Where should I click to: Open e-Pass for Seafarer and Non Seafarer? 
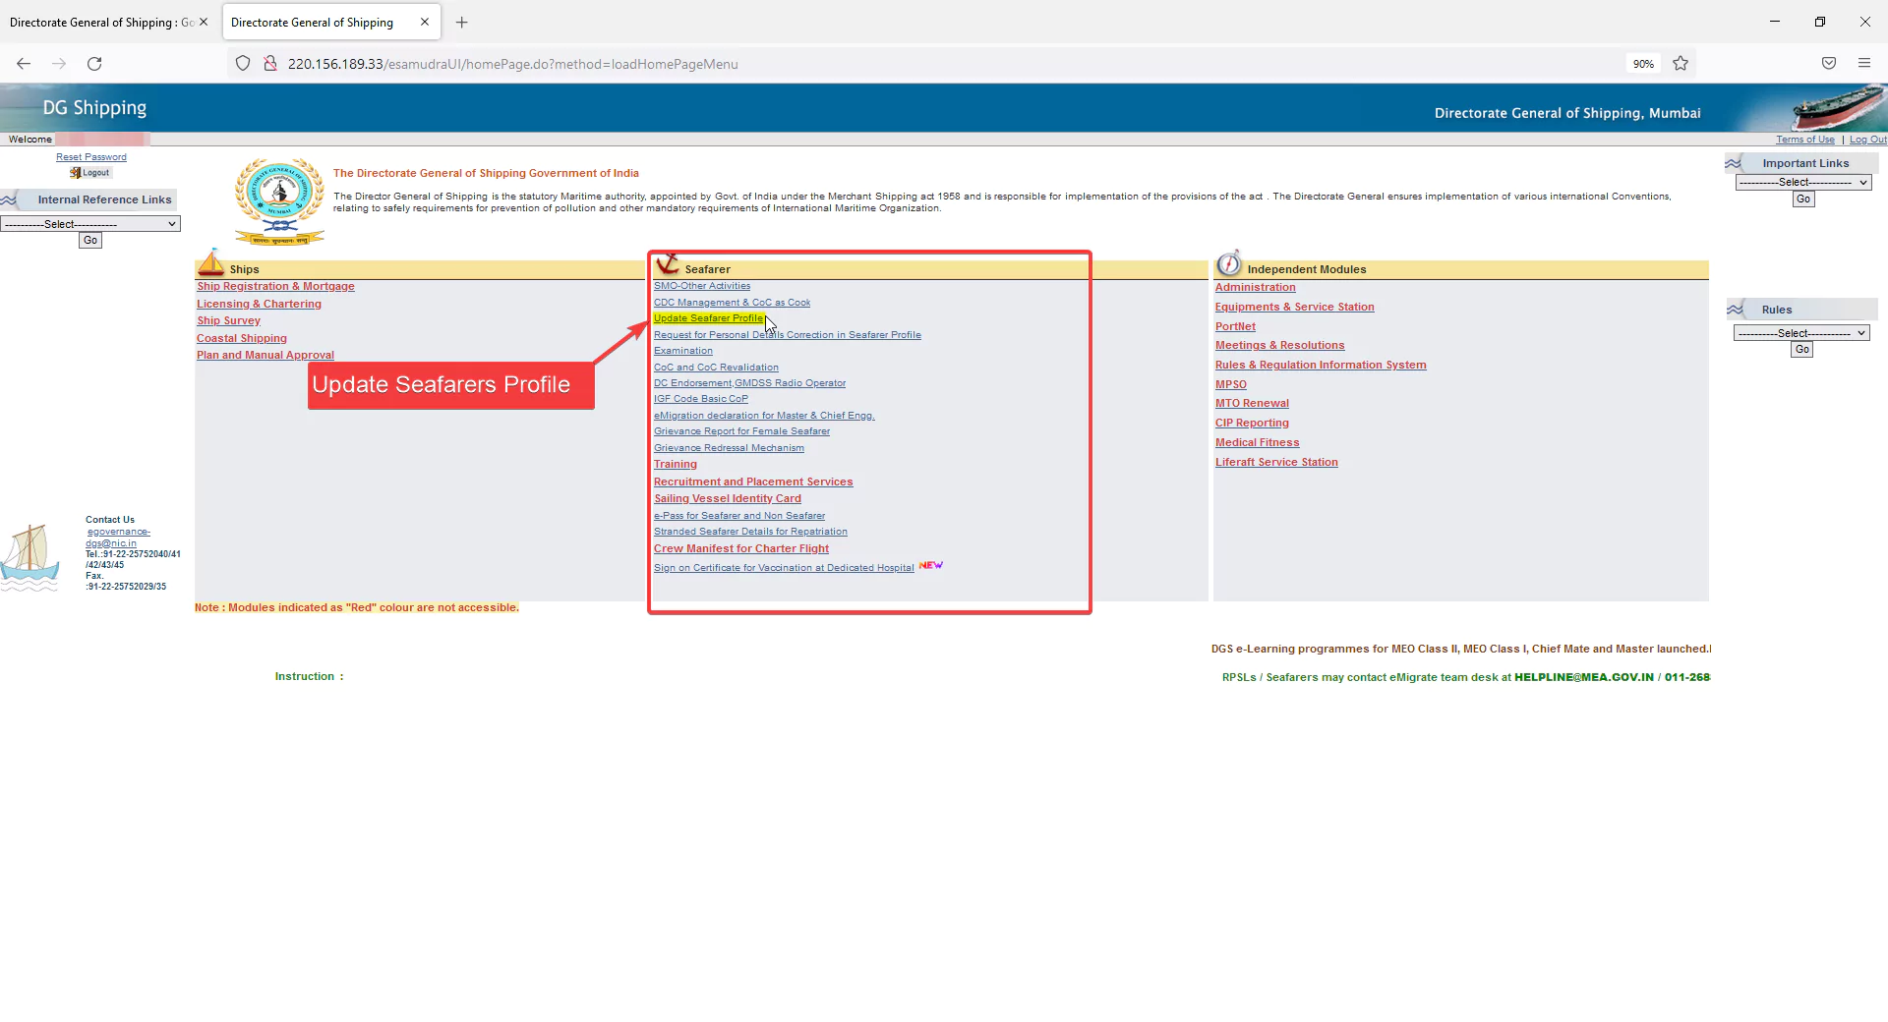(739, 516)
